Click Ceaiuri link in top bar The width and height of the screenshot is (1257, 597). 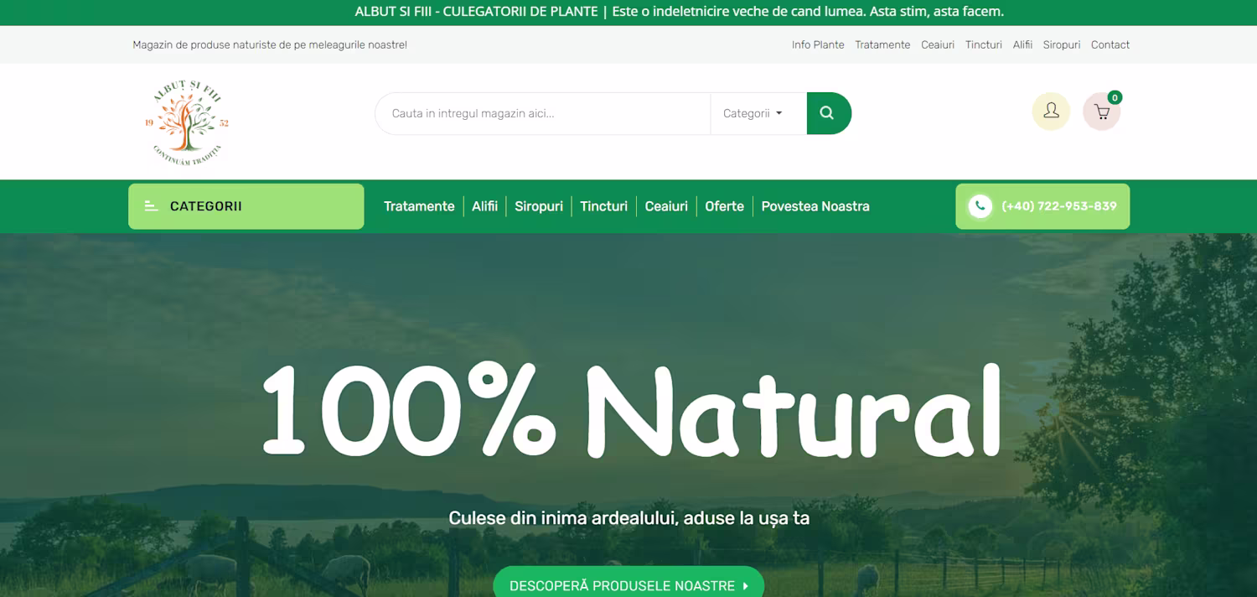[938, 44]
